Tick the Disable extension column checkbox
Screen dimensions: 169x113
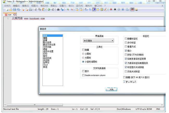click(x=83, y=75)
